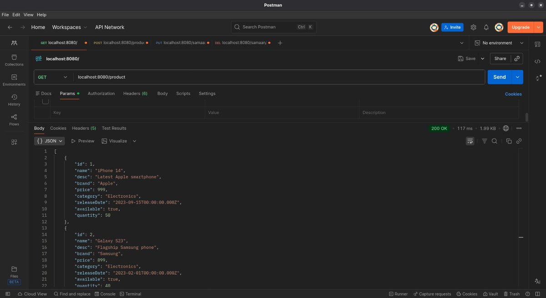
Task: Open the Collections sidebar panel
Action: pos(14,60)
